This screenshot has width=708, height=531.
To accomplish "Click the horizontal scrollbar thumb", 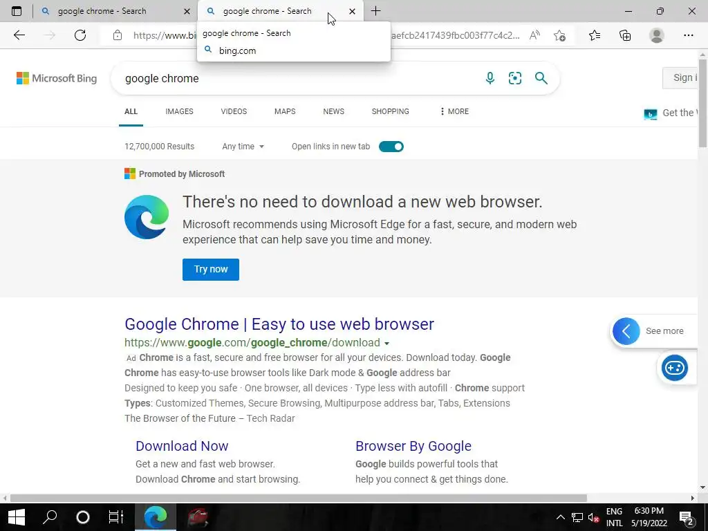I will [x=298, y=498].
